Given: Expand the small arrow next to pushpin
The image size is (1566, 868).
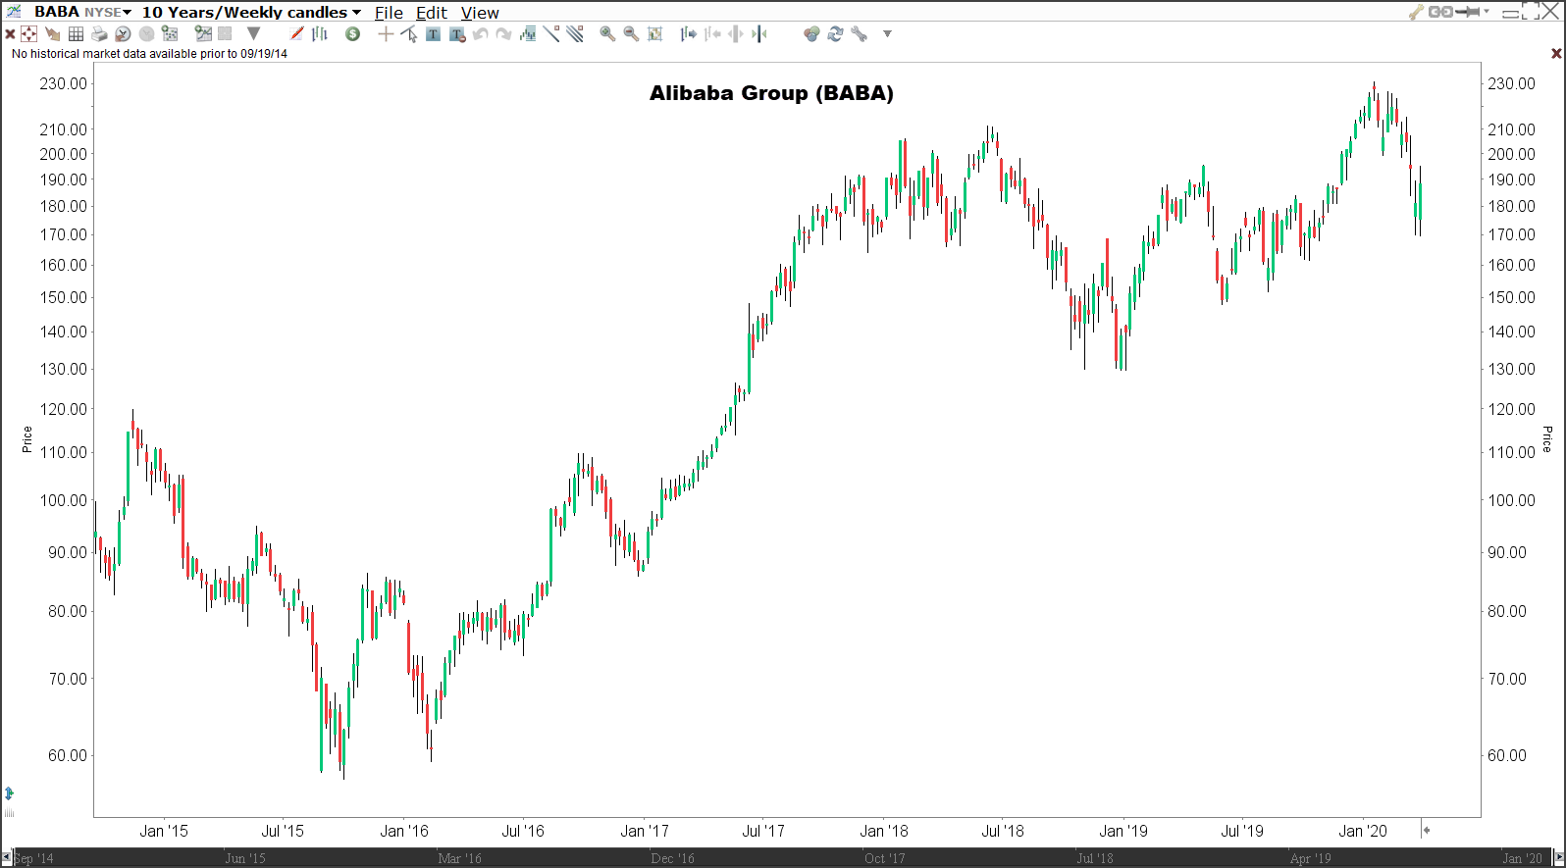Looking at the screenshot, I should (1487, 12).
